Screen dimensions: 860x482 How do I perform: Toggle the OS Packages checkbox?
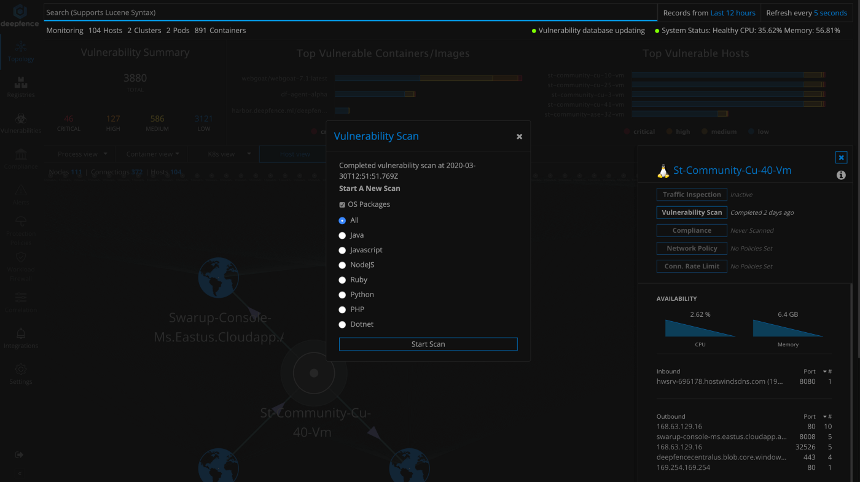tap(342, 205)
